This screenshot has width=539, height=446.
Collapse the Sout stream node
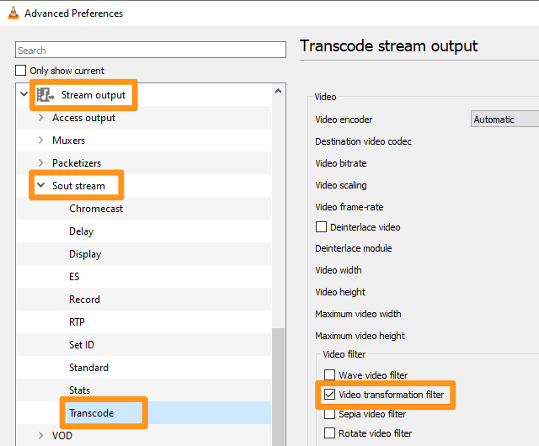click(40, 186)
